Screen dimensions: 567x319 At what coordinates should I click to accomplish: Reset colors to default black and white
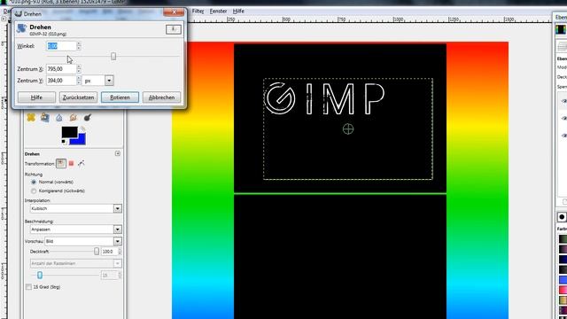coord(64,142)
